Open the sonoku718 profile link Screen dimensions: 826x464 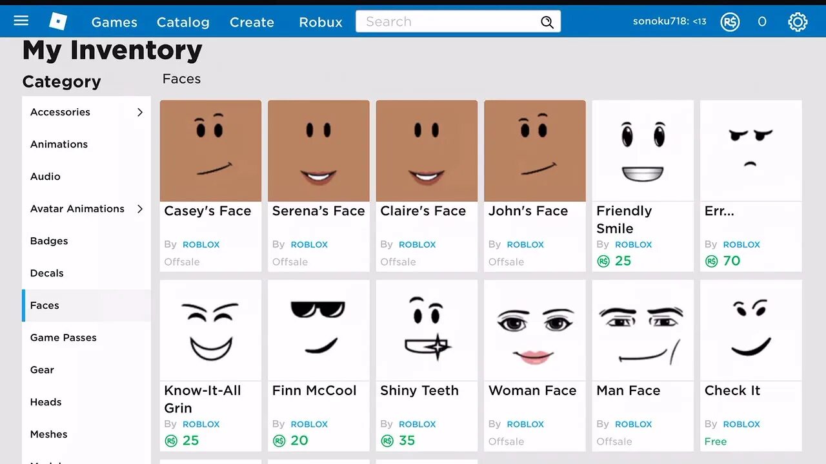tap(669, 21)
